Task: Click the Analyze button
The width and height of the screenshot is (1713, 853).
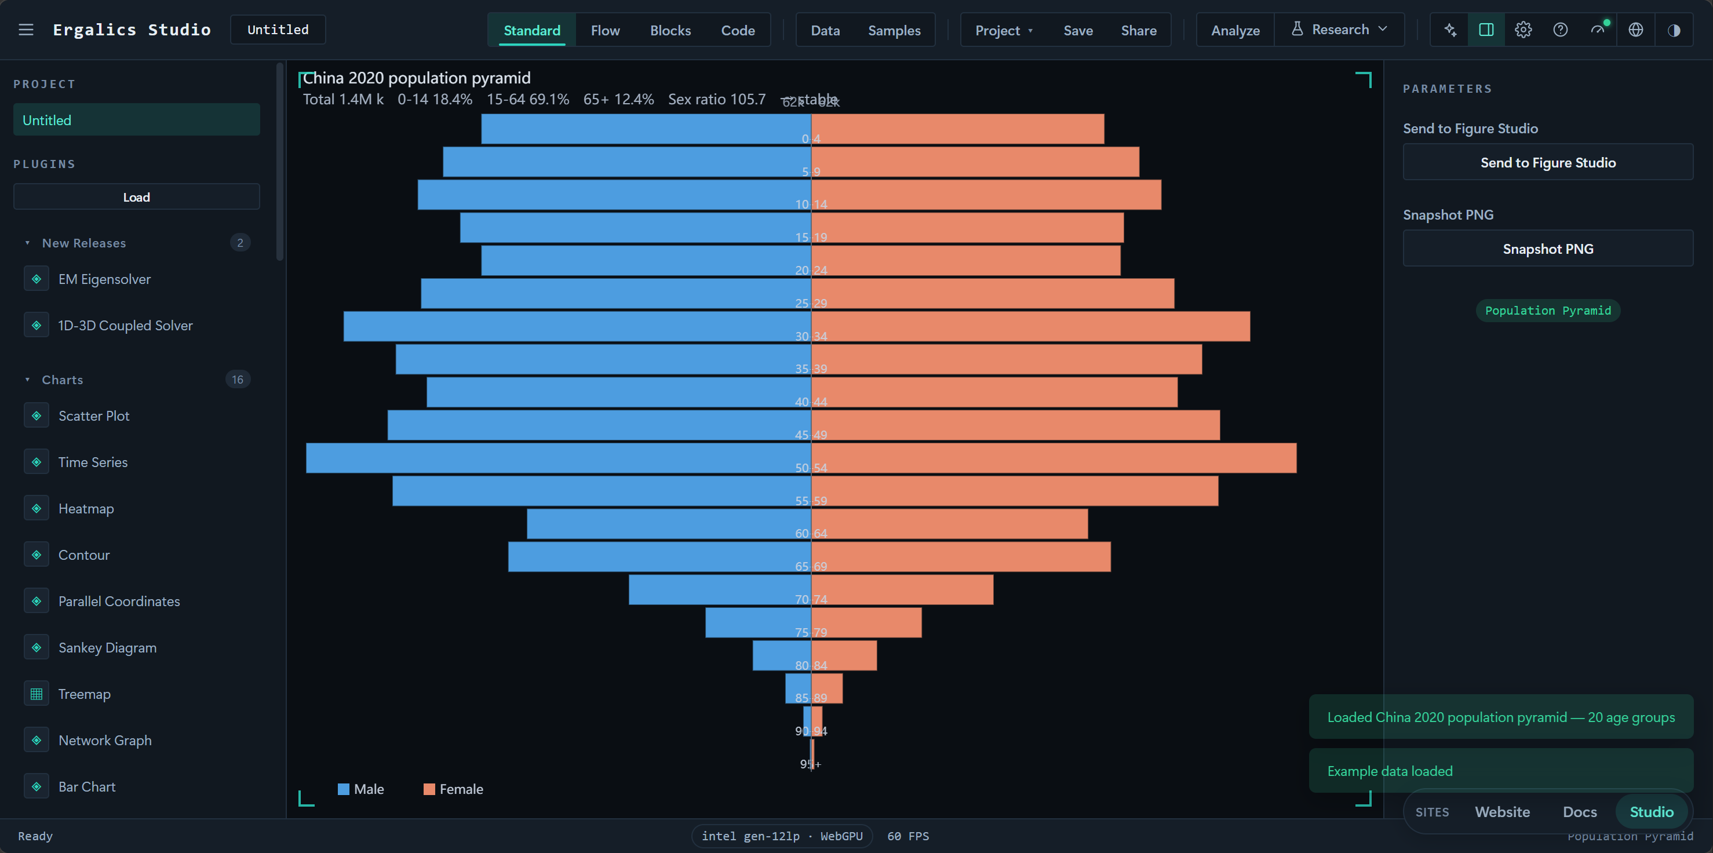Action: click(1235, 30)
